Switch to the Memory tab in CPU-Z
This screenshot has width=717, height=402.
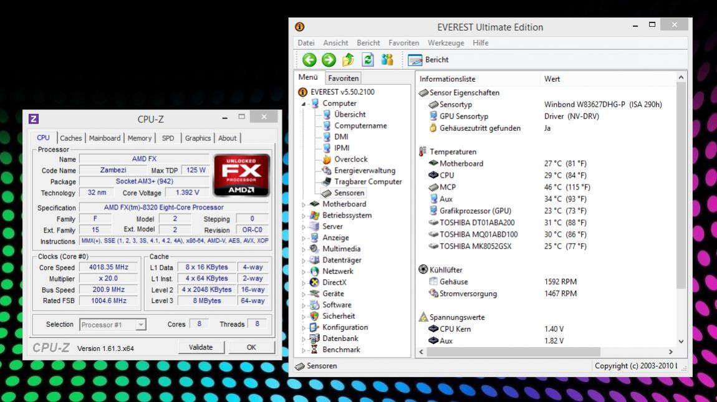(140, 138)
